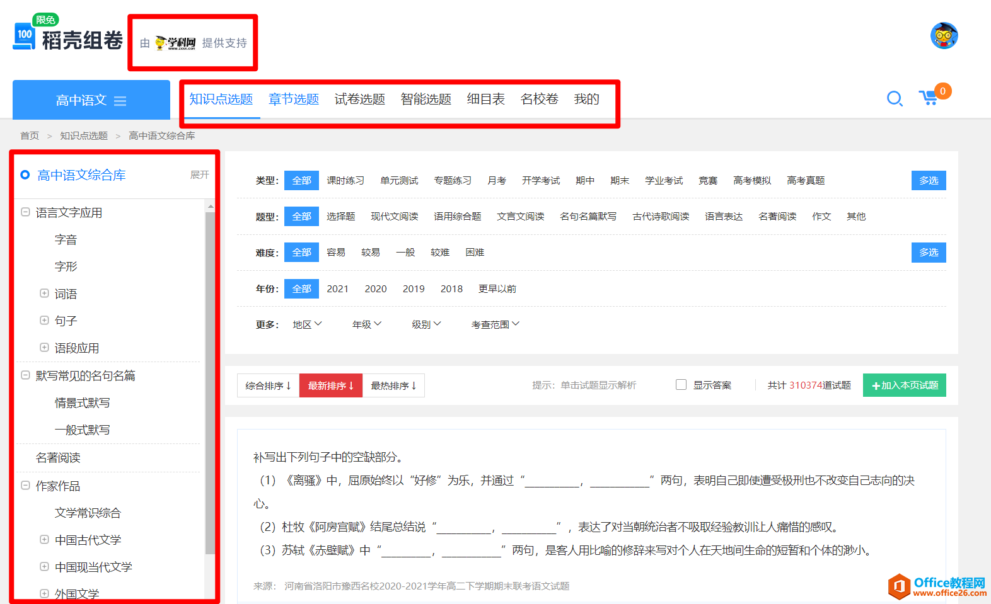Click the user avatar icon
This screenshot has width=991, height=604.
tap(944, 35)
